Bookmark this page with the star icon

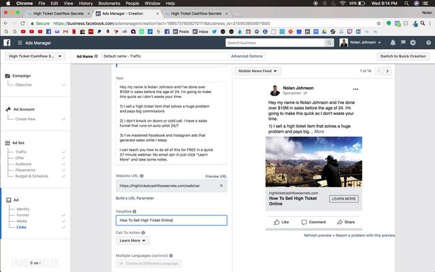click(379, 23)
